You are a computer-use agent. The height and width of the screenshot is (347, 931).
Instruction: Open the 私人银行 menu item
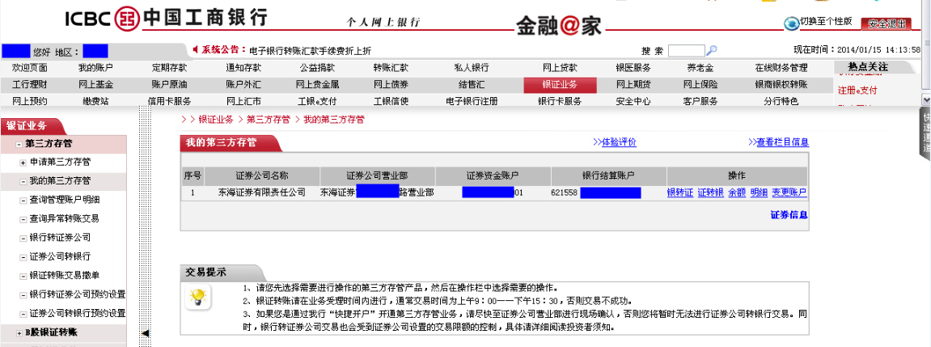tap(472, 68)
